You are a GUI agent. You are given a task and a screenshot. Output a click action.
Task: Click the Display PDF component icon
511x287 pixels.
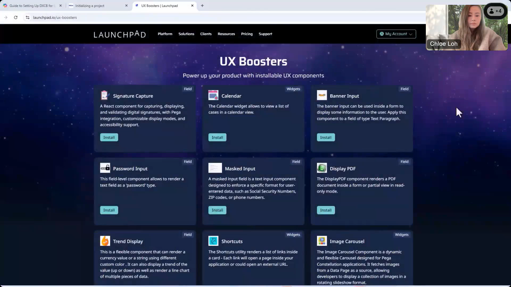tap(322, 168)
